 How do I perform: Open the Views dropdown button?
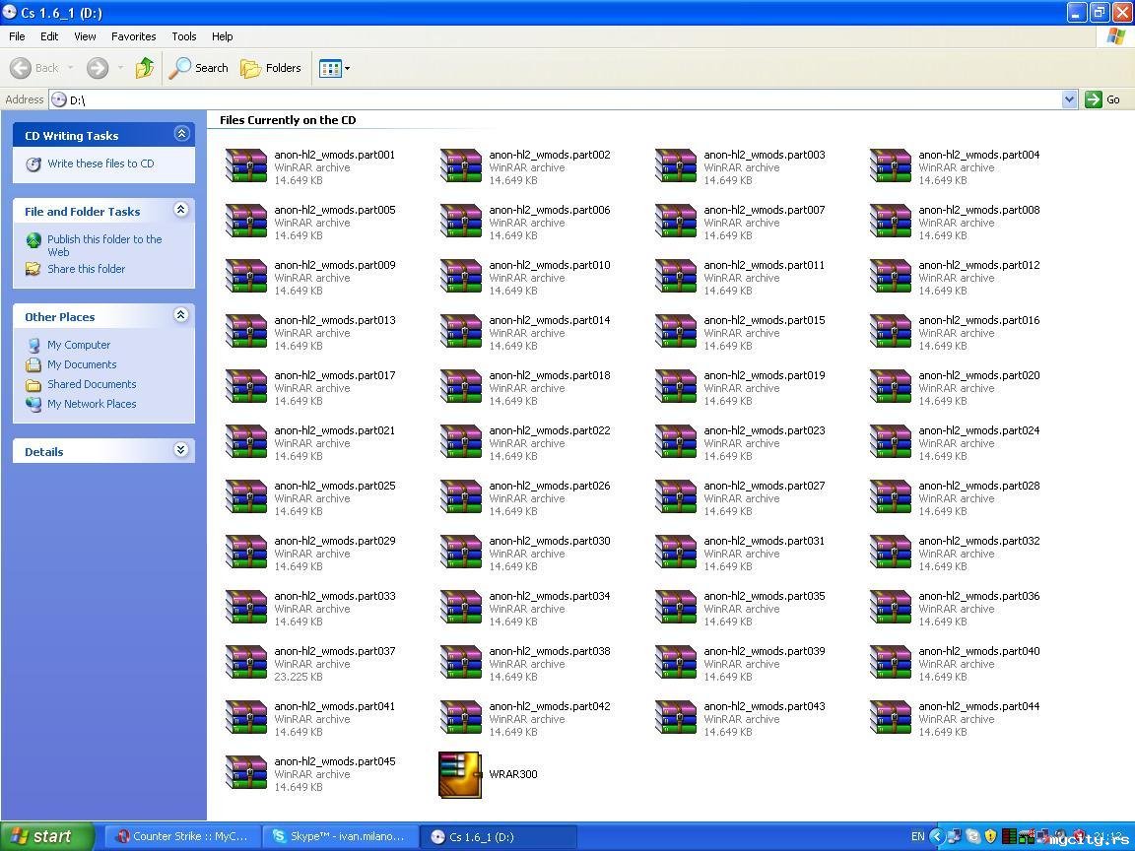click(x=334, y=68)
